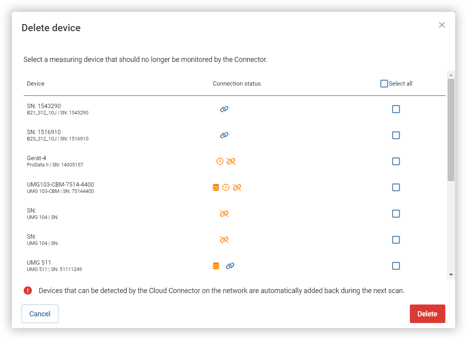The height and width of the screenshot is (340, 467).
Task: Click the clock icon for UMG103-CBM-7514-4400
Action: click(226, 187)
